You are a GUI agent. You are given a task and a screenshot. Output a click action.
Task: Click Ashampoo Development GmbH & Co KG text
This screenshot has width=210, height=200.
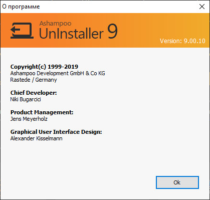tap(58, 73)
